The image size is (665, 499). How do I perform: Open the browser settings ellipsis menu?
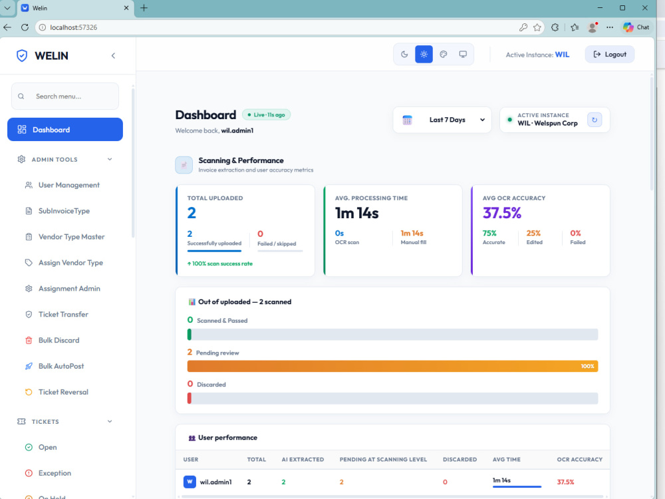(609, 27)
